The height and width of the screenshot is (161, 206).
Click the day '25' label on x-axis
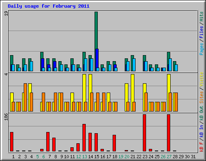coord(157,157)
